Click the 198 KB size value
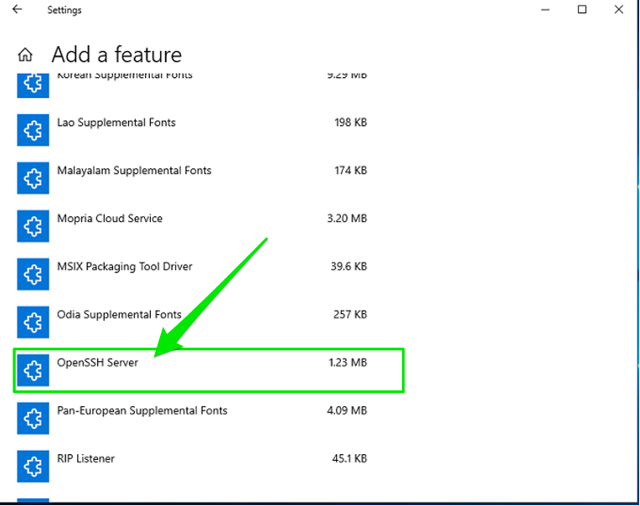The width and height of the screenshot is (640, 506). tap(351, 122)
